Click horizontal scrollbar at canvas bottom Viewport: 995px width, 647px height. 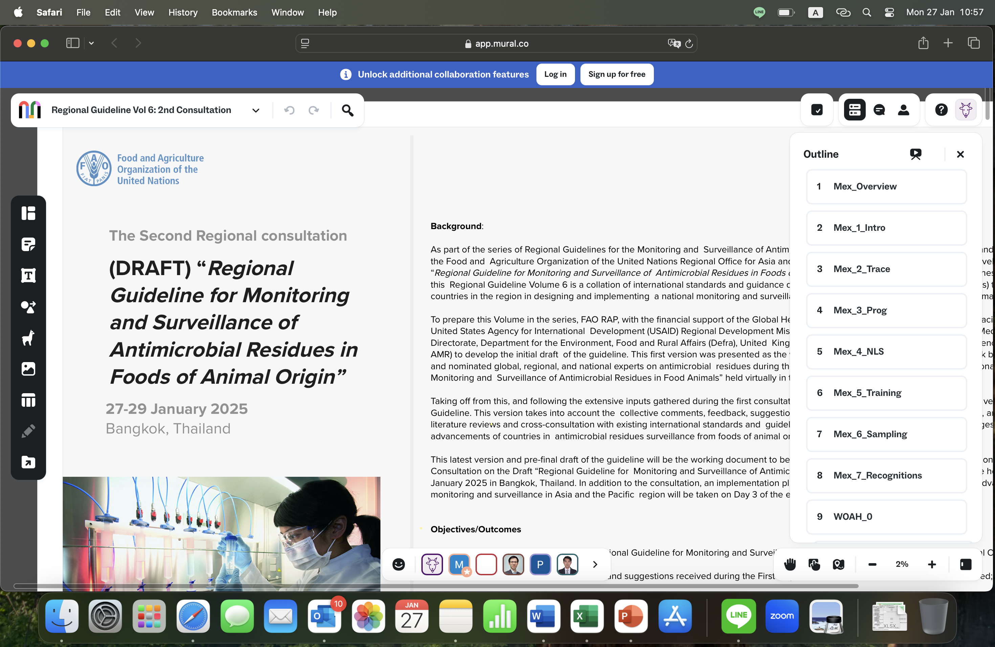point(436,585)
